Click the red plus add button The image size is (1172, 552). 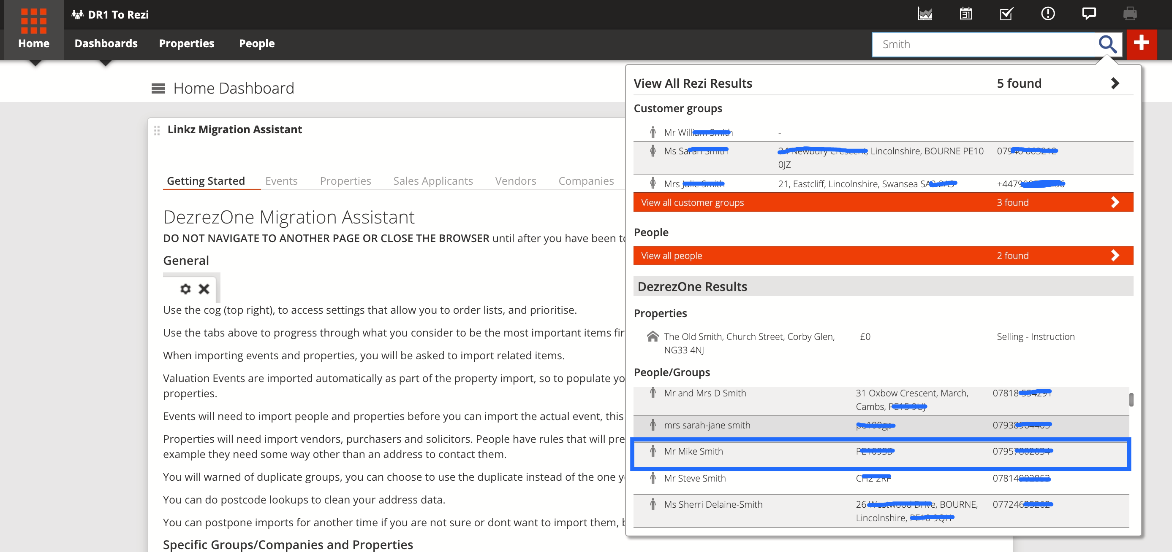(x=1141, y=44)
